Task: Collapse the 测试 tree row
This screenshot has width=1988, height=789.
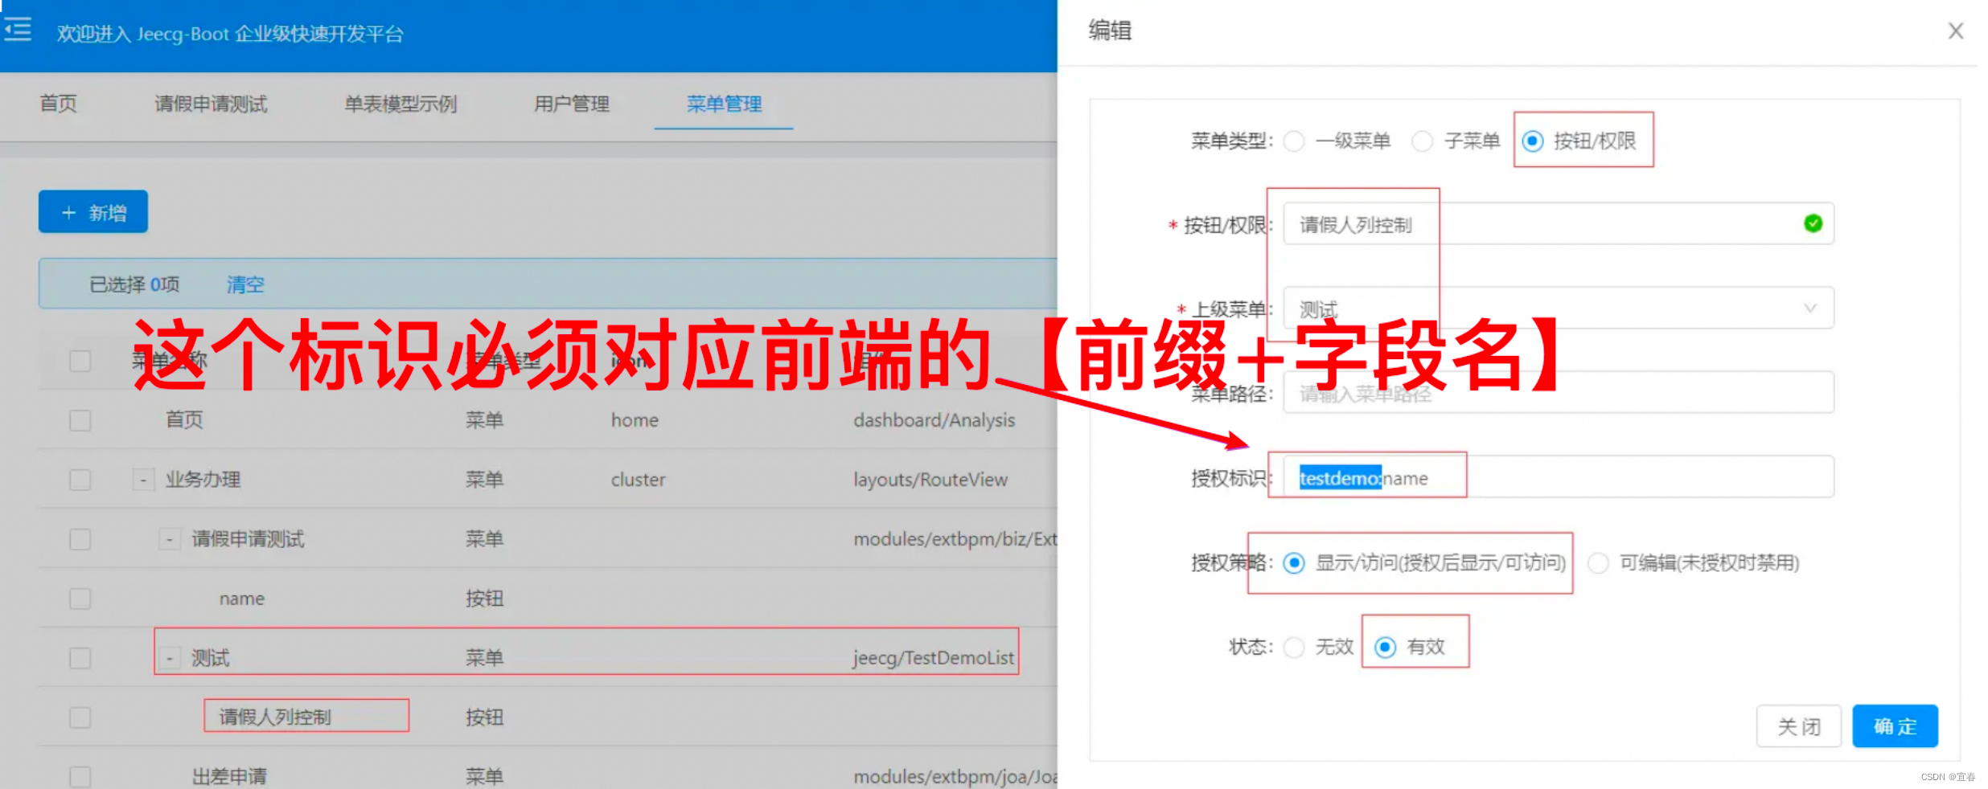Action: tap(169, 658)
